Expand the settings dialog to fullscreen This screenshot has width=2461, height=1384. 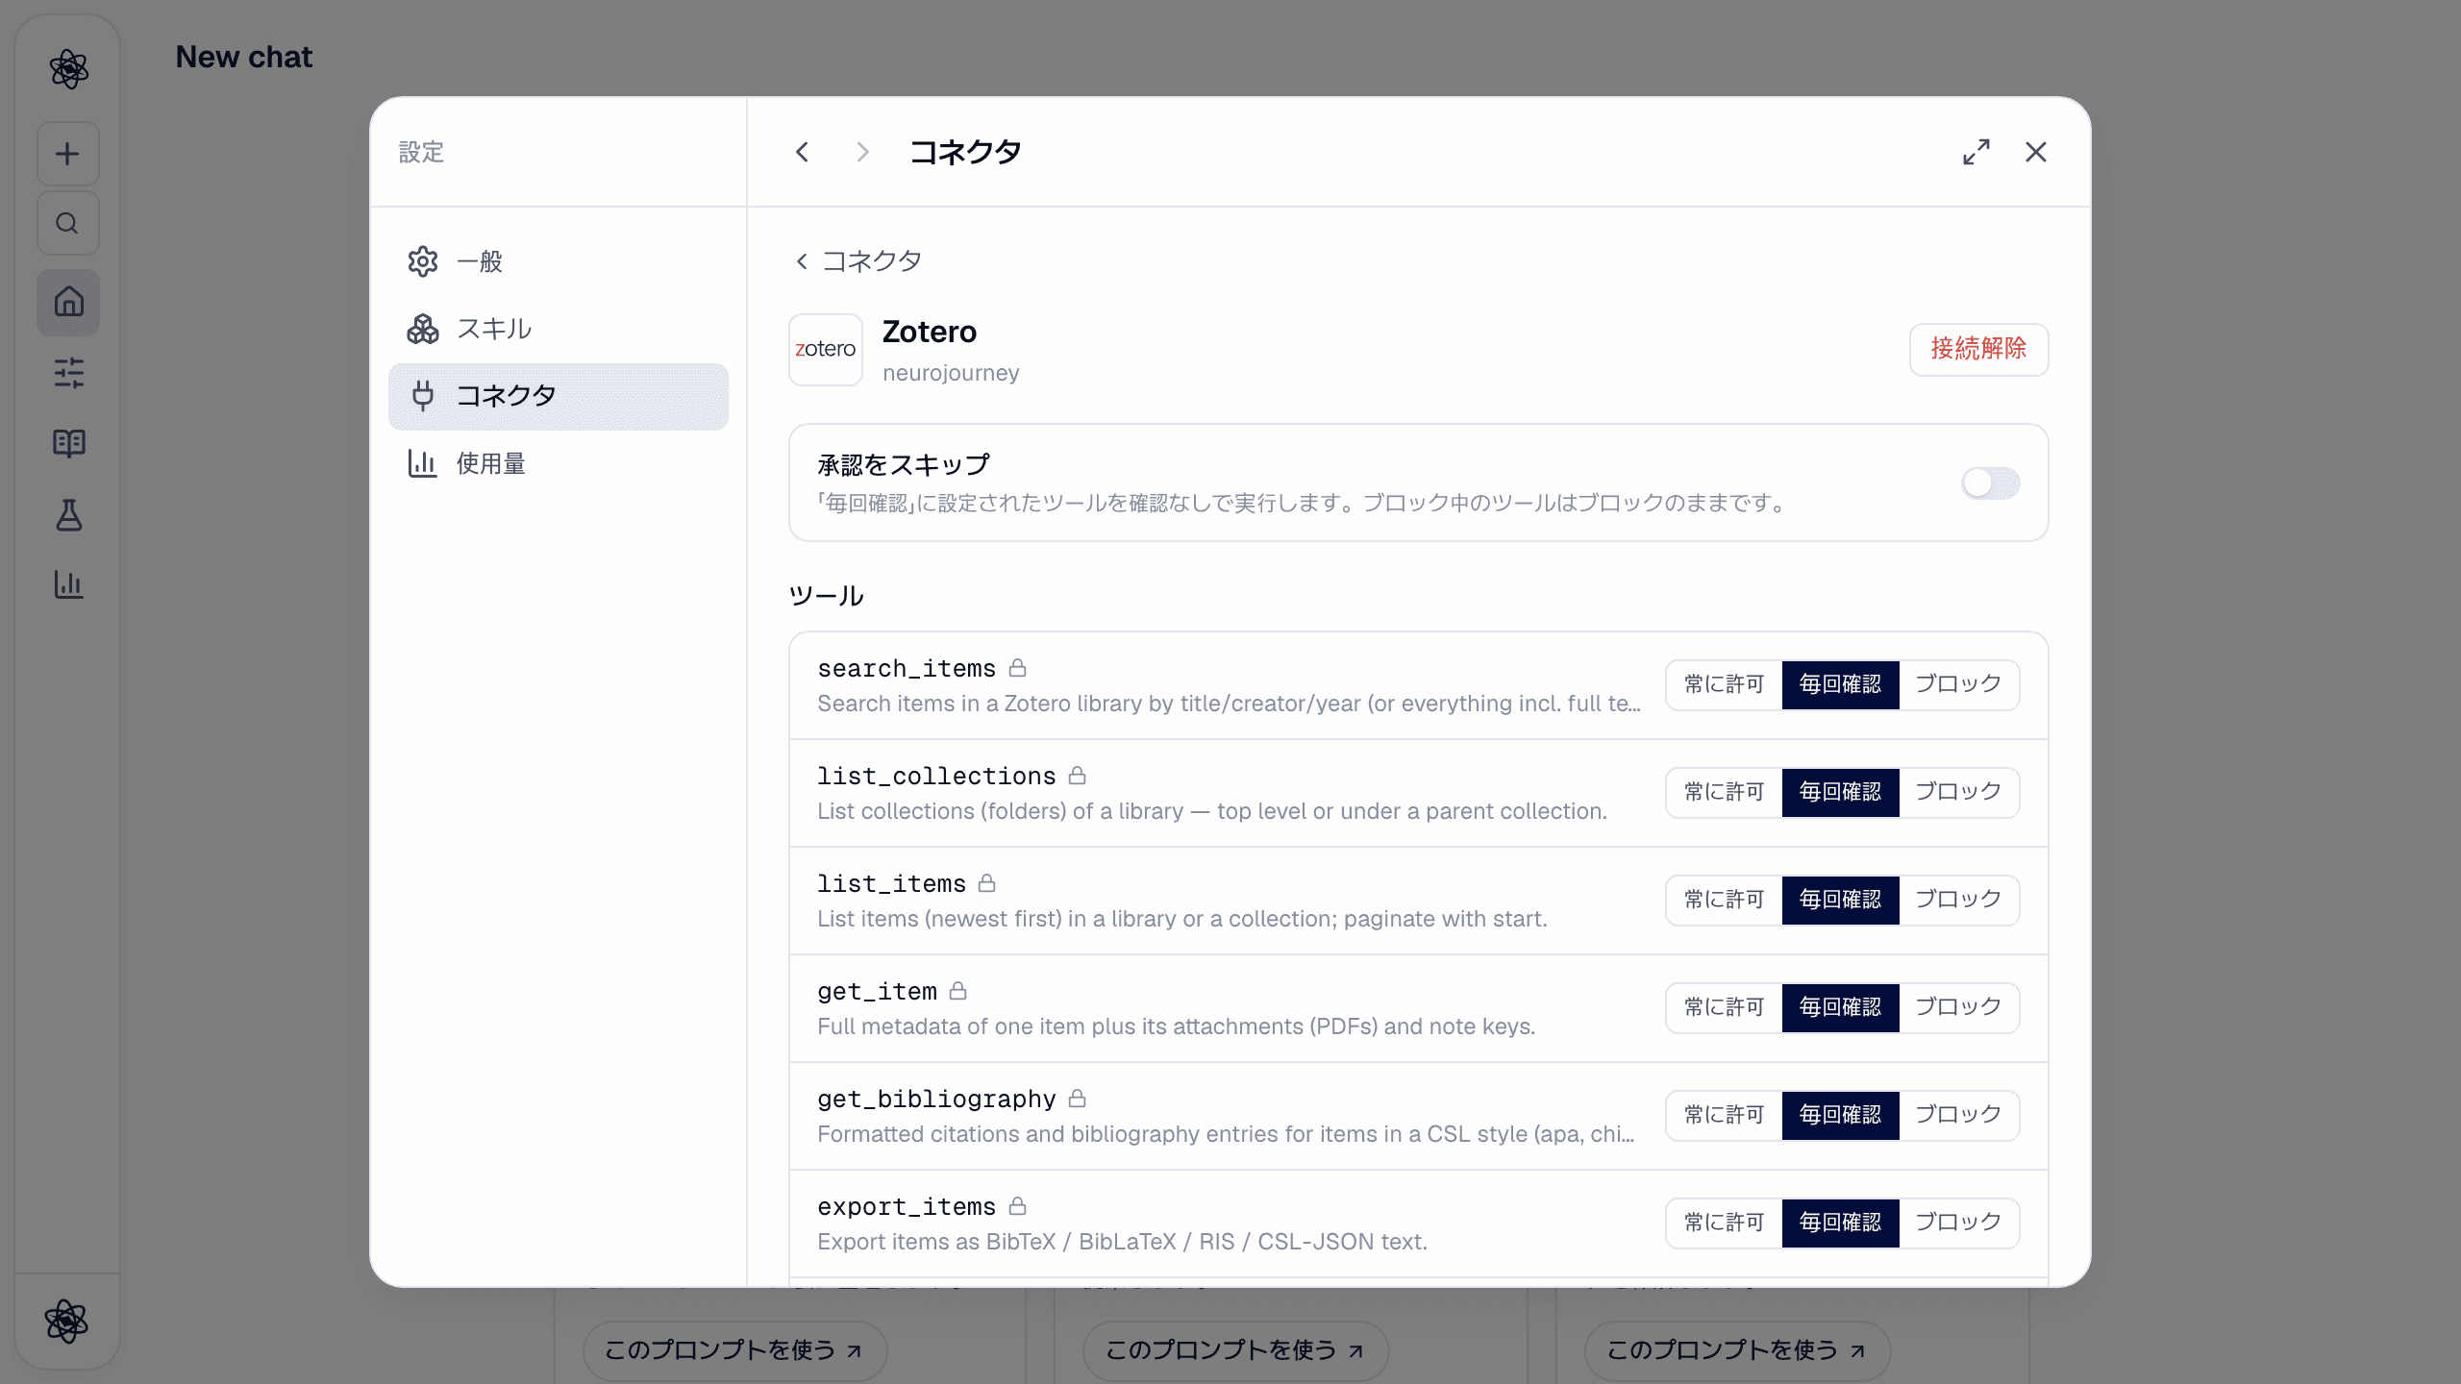(1976, 152)
